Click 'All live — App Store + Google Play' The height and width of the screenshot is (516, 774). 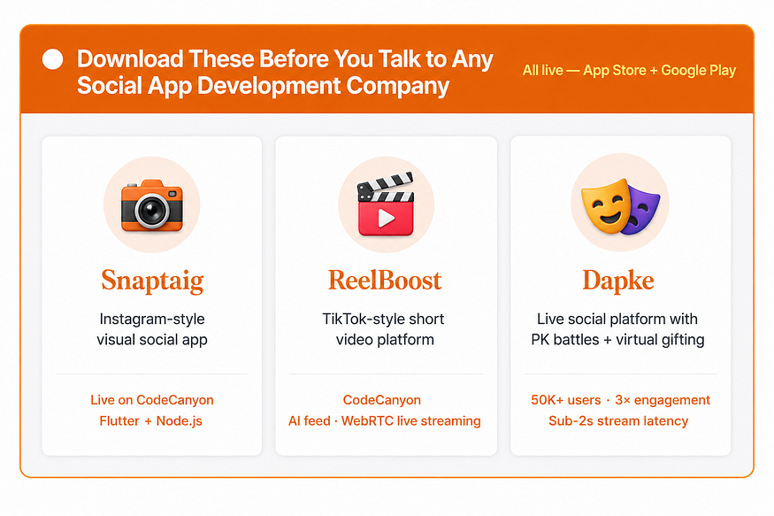click(629, 70)
